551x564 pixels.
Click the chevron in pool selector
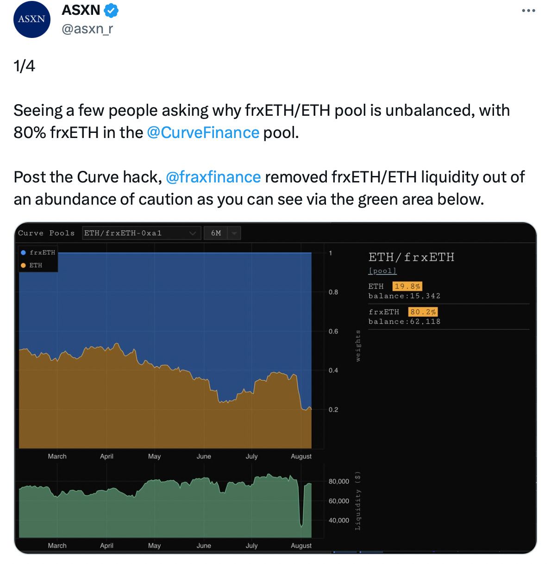[193, 233]
